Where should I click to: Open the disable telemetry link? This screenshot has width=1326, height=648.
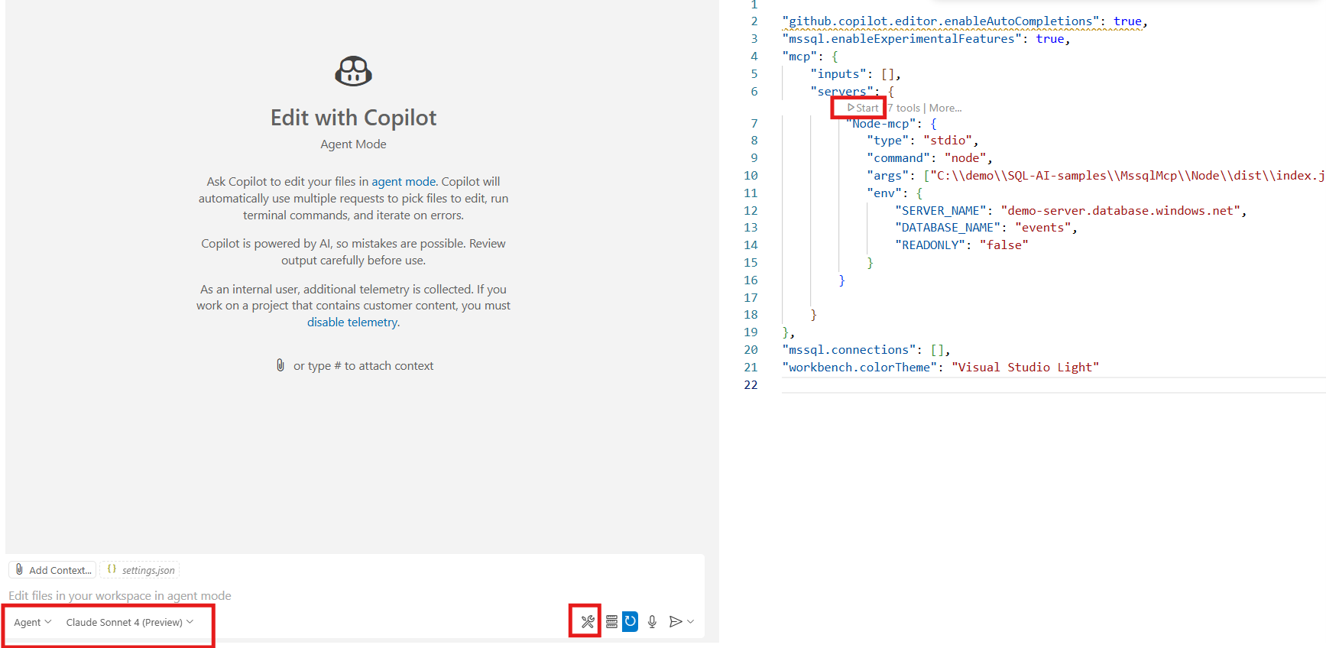pos(352,322)
